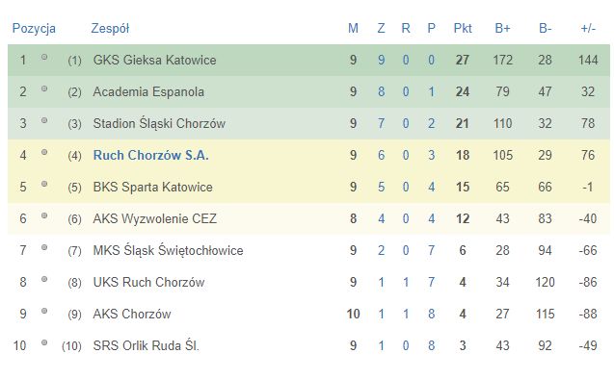Image resolution: width=614 pixels, height=379 pixels.
Task: Click the position dot in UKS Ruch Chorzów row
Action: pyautogui.click(x=44, y=279)
